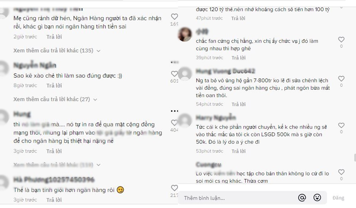
Task: Open the emoji picker in the comment box
Action: point(317,198)
